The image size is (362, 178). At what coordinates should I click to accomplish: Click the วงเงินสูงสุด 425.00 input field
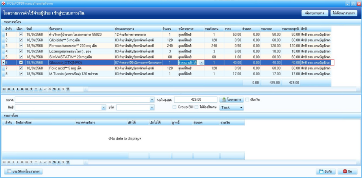pyautogui.click(x=196, y=100)
